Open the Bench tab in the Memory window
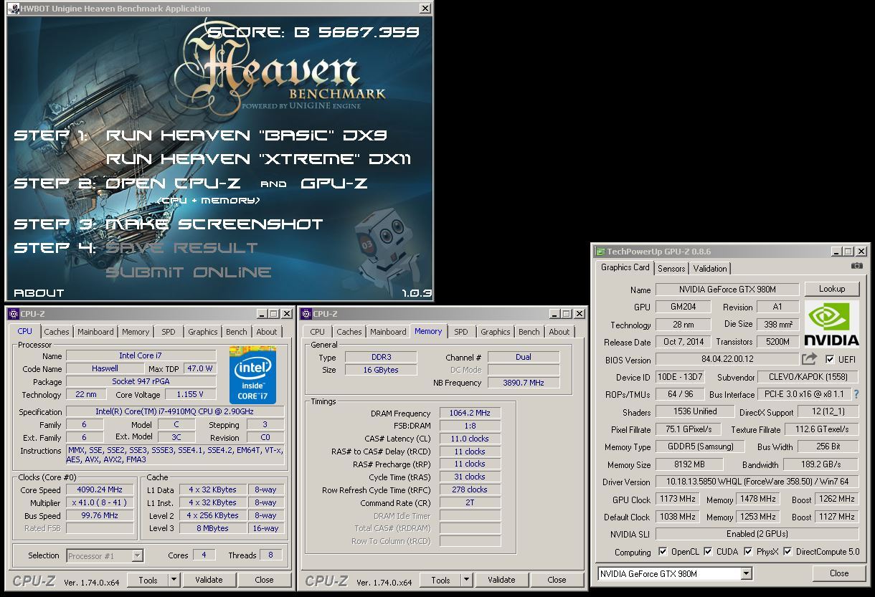 529,332
